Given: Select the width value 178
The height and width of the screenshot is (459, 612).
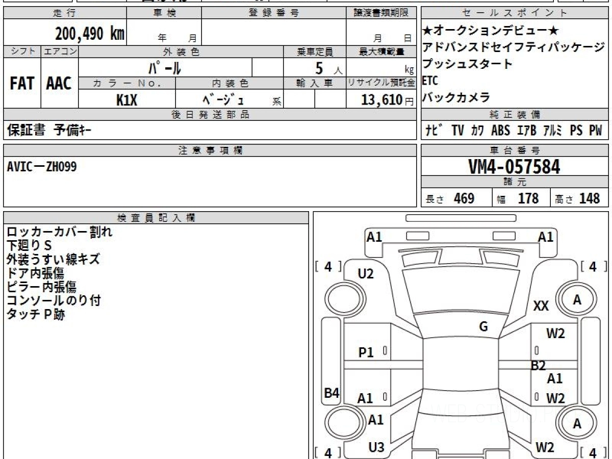Looking at the screenshot, I should click(x=528, y=198).
